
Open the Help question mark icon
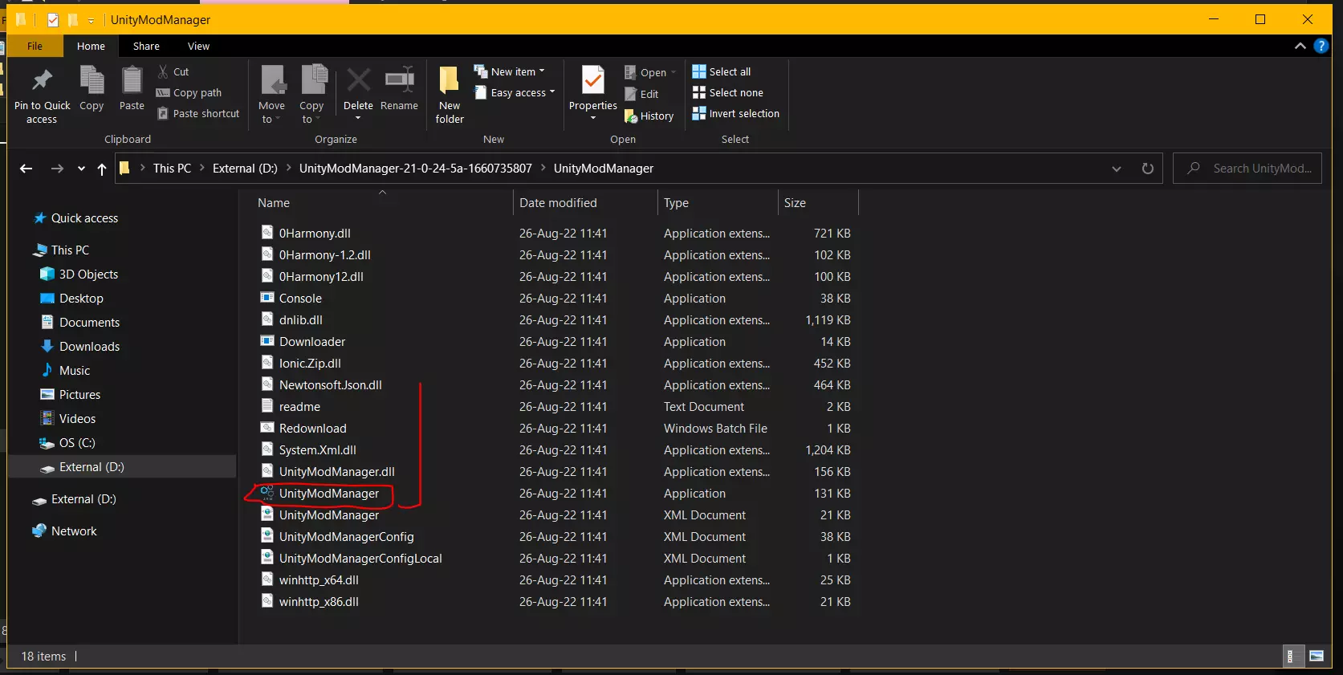pyautogui.click(x=1321, y=46)
